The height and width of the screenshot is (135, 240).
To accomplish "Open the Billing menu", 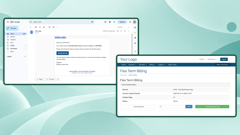I will (152, 65).
